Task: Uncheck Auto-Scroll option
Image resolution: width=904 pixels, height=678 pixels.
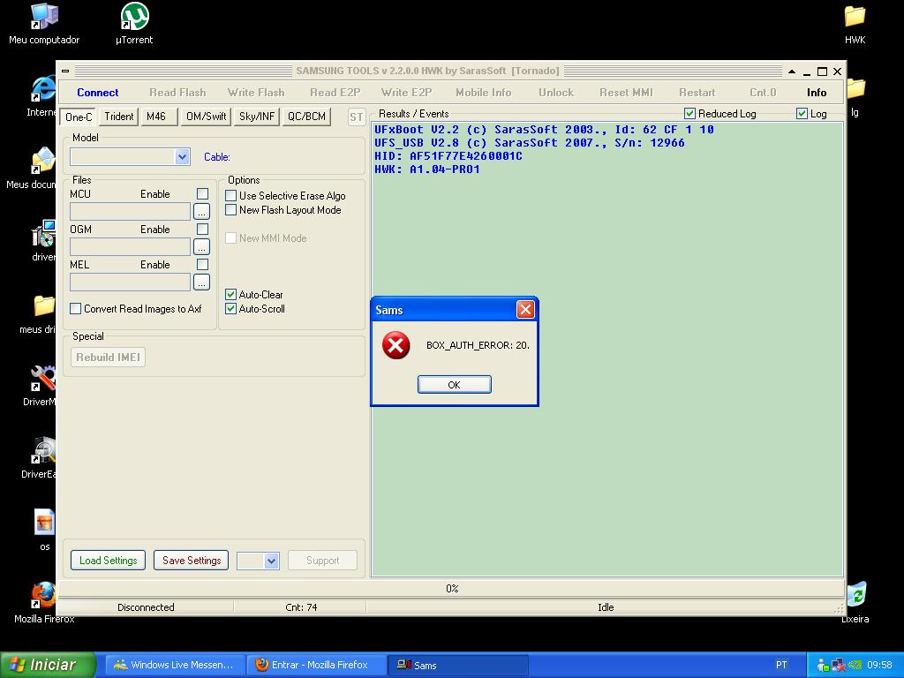Action: pyautogui.click(x=230, y=308)
